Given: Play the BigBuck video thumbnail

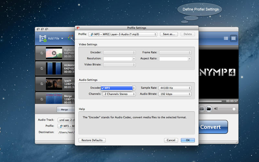Looking at the screenshot, I should click(54, 53).
